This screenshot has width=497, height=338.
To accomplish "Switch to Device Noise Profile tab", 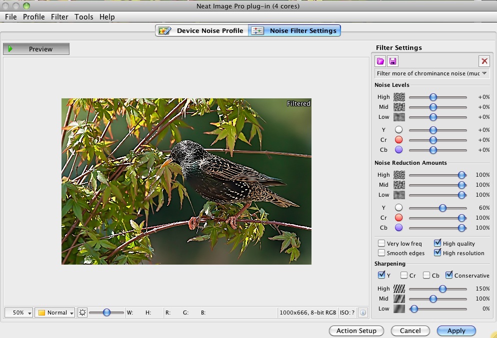I will click(x=202, y=30).
